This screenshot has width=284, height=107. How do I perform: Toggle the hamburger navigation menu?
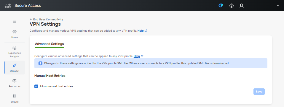point(15,21)
